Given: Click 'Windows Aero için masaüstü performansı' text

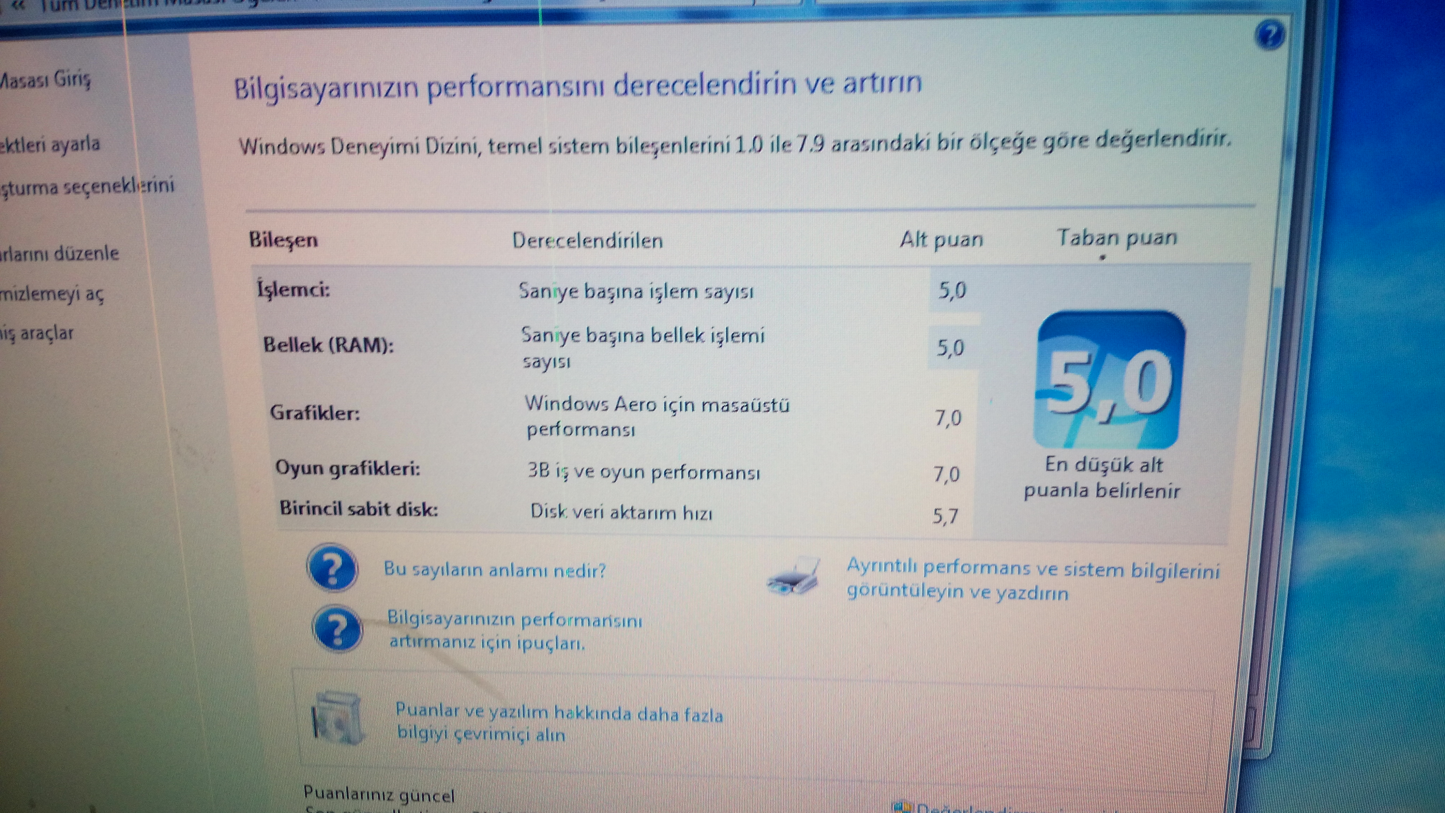Looking at the screenshot, I should pyautogui.click(x=657, y=417).
